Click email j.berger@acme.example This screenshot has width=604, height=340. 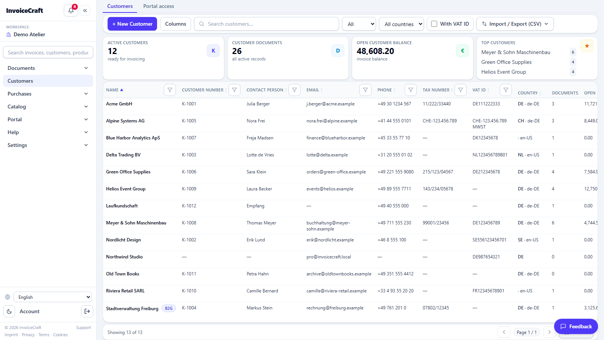tap(330, 104)
